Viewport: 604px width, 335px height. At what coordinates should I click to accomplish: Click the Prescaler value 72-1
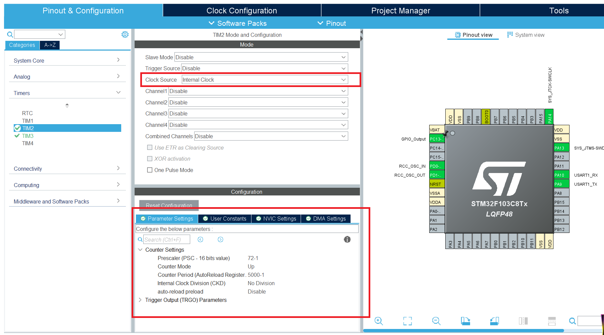pyautogui.click(x=253, y=258)
